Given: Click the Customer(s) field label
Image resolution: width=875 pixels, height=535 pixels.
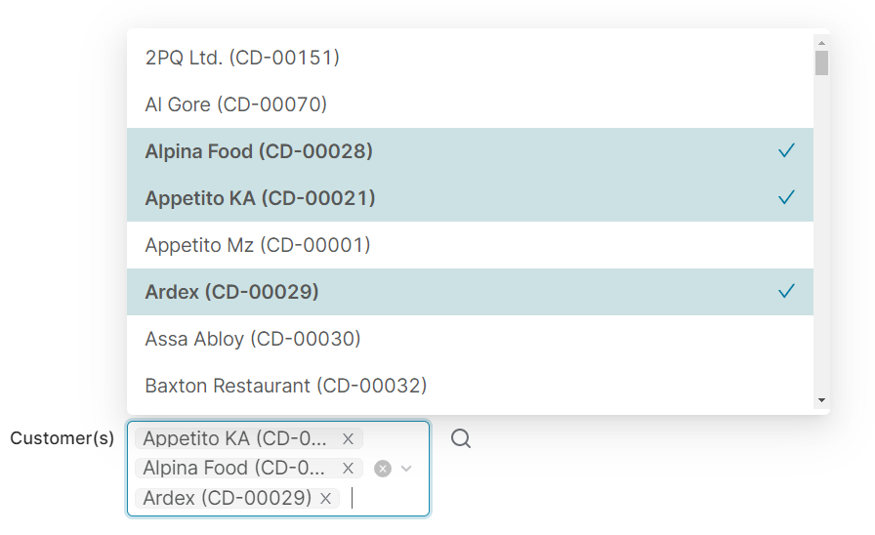Looking at the screenshot, I should point(62,438).
